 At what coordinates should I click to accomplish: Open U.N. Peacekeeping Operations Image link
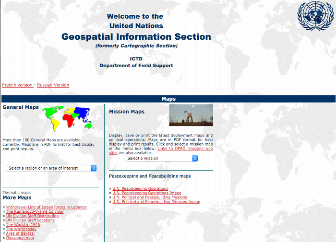click(147, 193)
